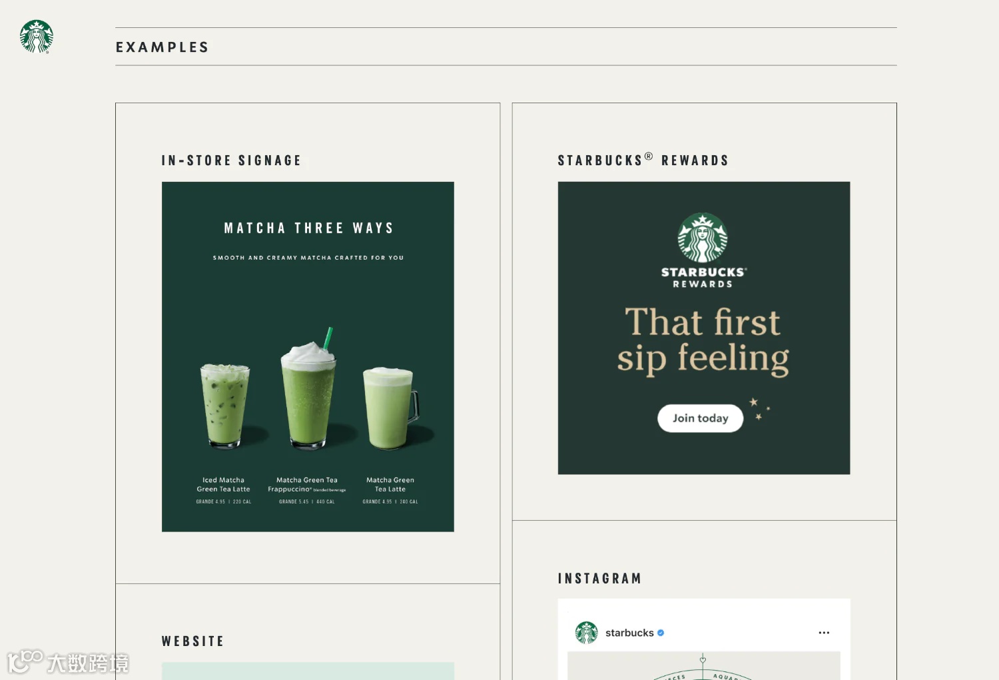Viewport: 999px width, 680px height.
Task: Click the INSTAGRAM section heading
Action: click(x=599, y=579)
